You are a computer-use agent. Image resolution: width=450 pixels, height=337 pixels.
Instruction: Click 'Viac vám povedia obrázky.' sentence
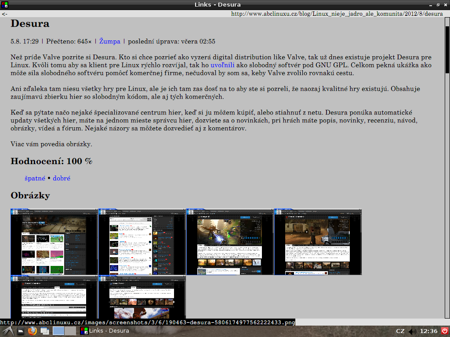pyautogui.click(x=51, y=144)
